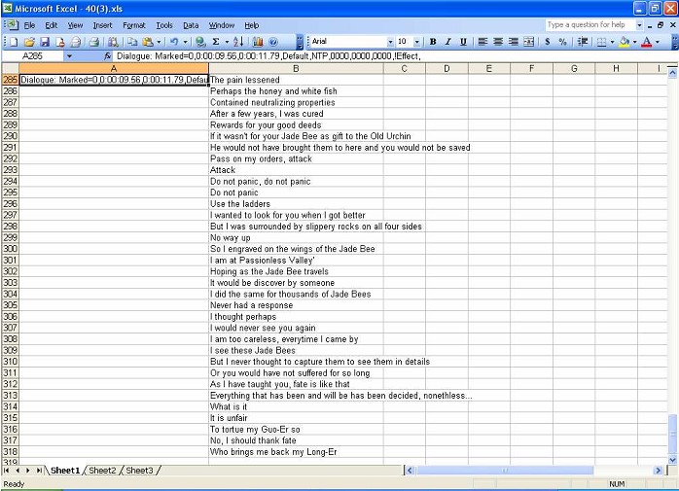Expand the Fill Color palette arrow
Viewport: 679px width, 491px height.
(634, 42)
